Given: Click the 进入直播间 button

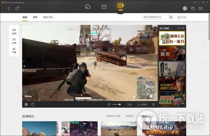Looking at the screenshot, I should [x=142, y=105].
